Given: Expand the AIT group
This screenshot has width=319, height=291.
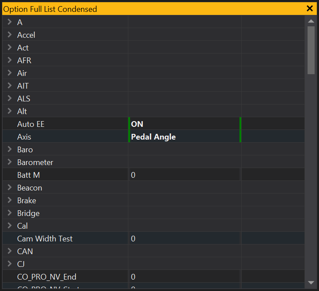Looking at the screenshot, I should (x=9, y=86).
